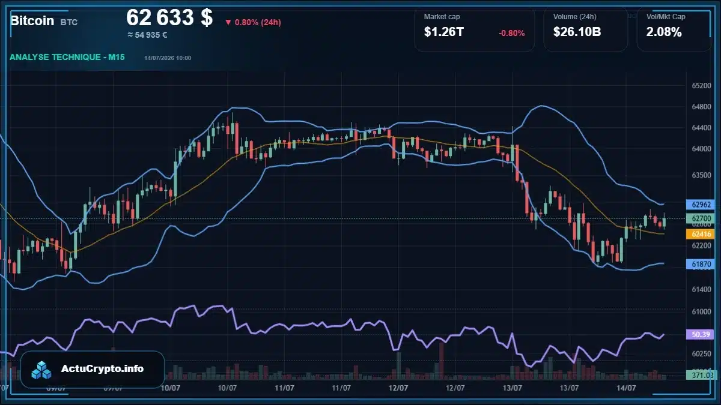This screenshot has height=405, width=721.
Task: Click the orange 62416 moving average tag
Action: [x=701, y=234]
